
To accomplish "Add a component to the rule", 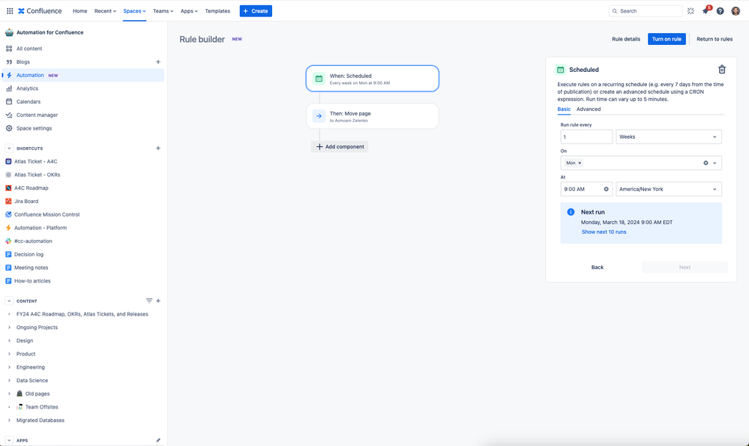I will (x=340, y=147).
